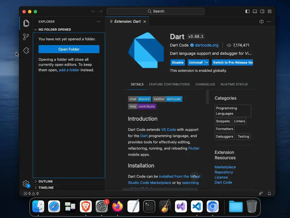Viewport: 290px width, 218px height.
Task: Click the install count cloud icon
Action: pos(229,45)
